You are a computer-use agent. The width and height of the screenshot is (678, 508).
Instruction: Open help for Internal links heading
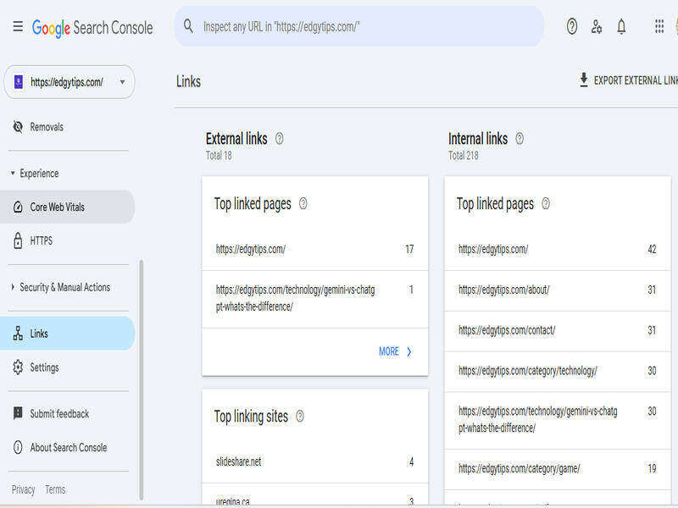pyautogui.click(x=520, y=139)
